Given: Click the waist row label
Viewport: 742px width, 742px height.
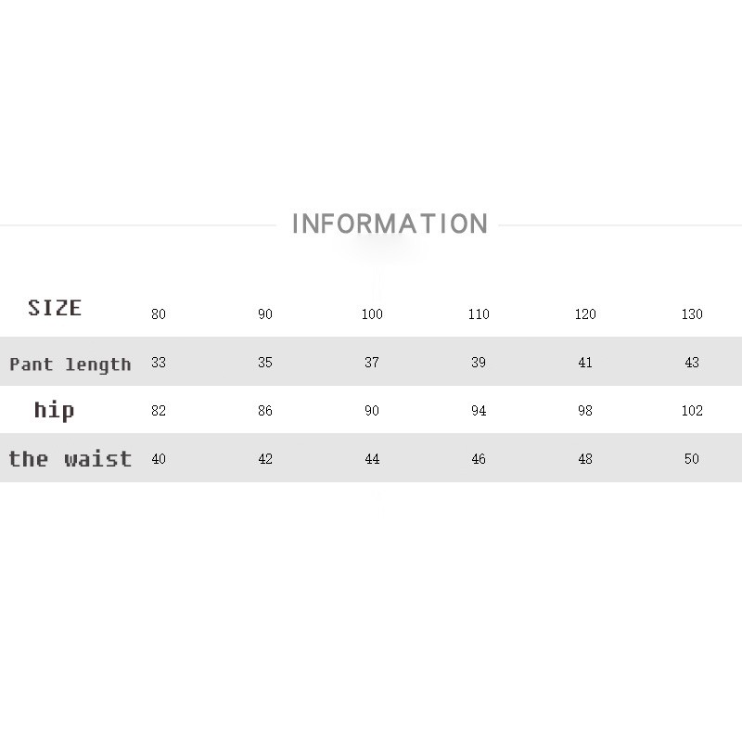Looking at the screenshot, I should [x=70, y=459].
